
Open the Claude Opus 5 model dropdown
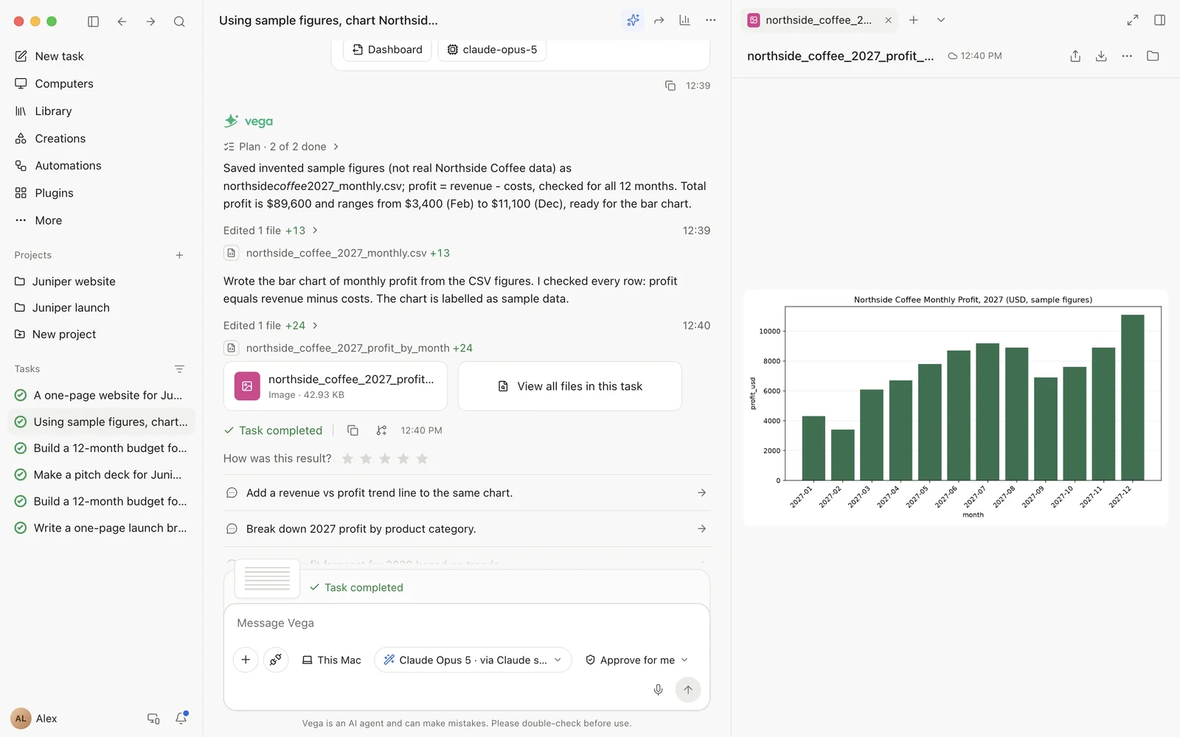pyautogui.click(x=473, y=660)
